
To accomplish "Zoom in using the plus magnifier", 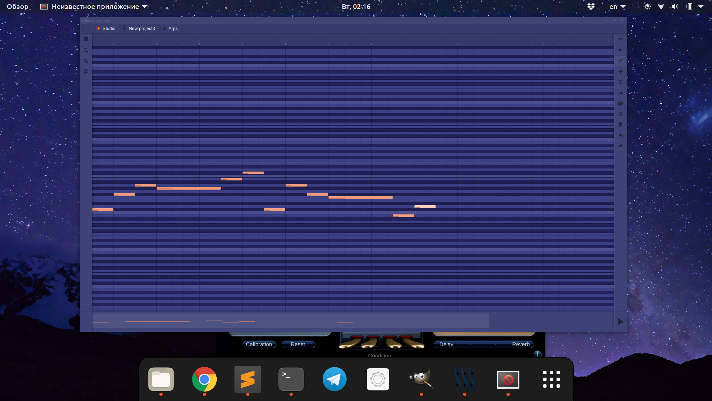I will (x=86, y=61).
